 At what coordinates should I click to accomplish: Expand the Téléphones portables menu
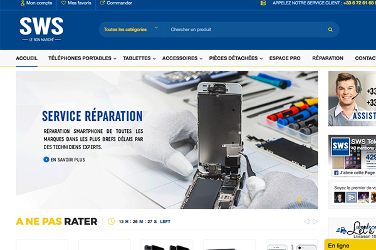tap(82, 58)
